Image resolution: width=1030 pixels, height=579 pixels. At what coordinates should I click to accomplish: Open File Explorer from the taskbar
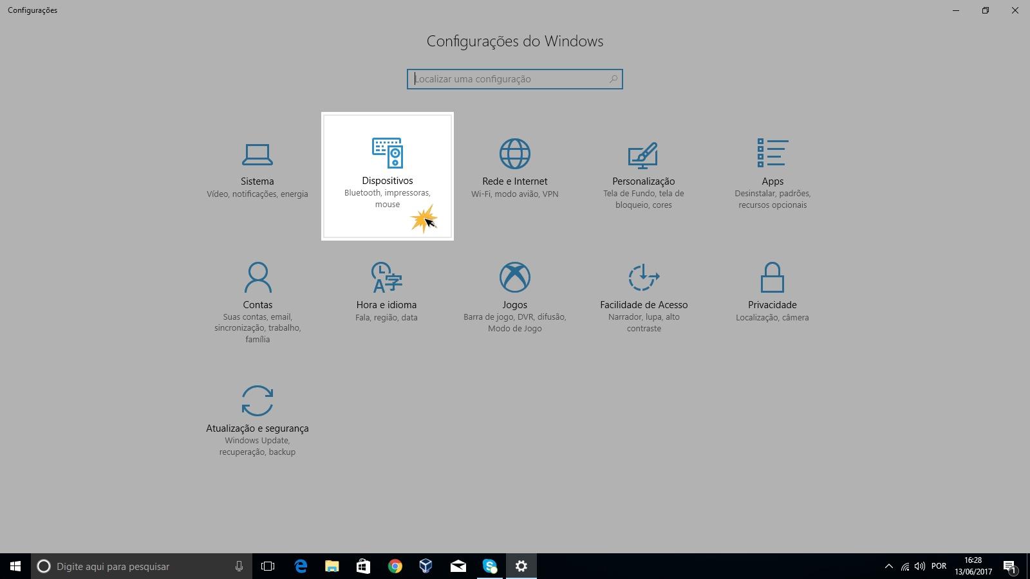(332, 566)
